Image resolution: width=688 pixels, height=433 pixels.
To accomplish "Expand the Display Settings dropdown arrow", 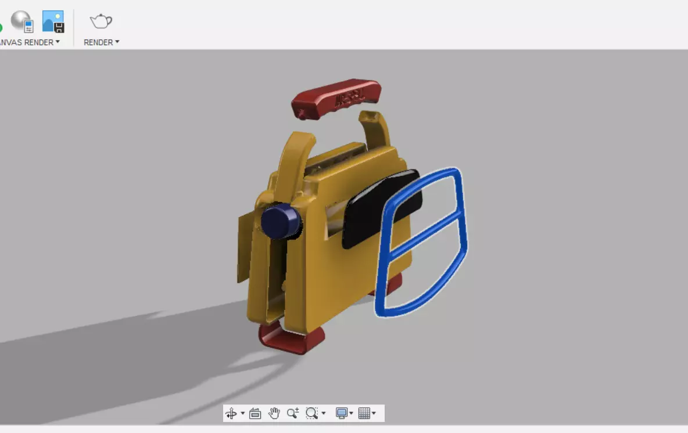I will click(351, 413).
